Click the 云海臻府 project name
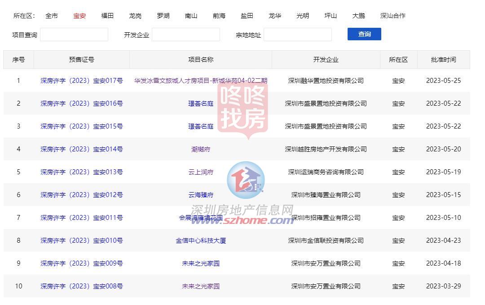This screenshot has width=485, height=305. pos(201,195)
